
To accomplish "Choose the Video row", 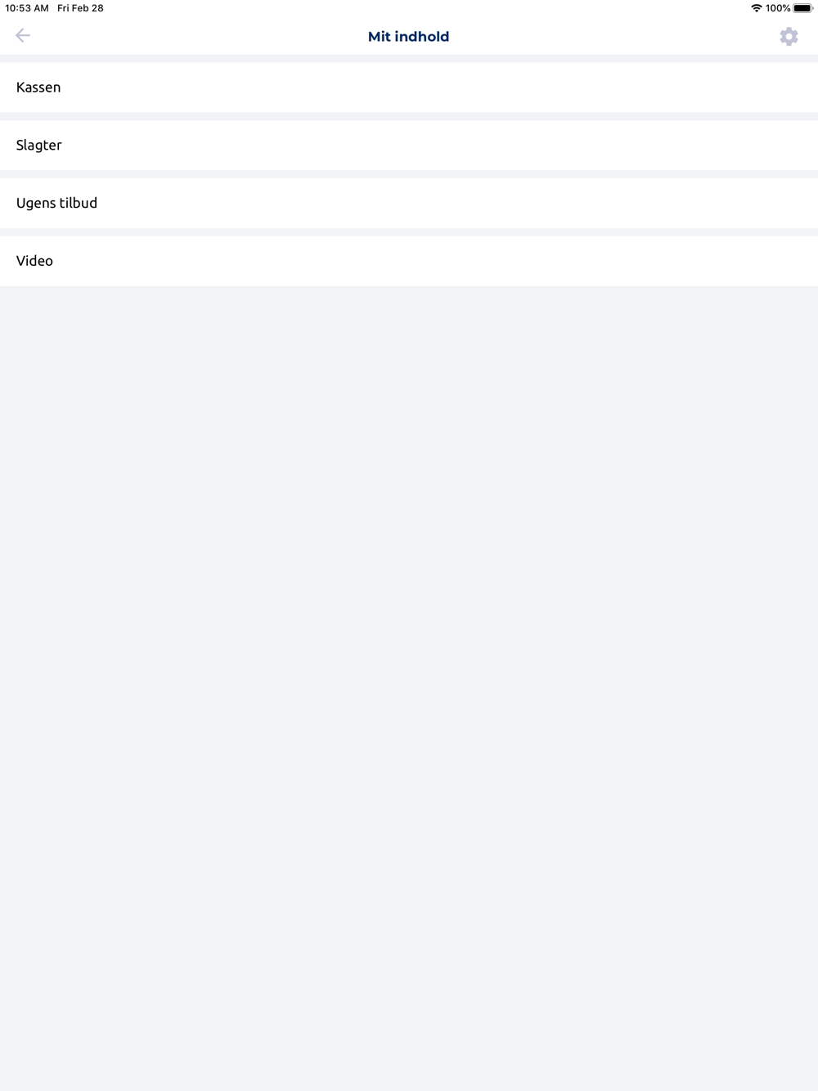I will (409, 261).
